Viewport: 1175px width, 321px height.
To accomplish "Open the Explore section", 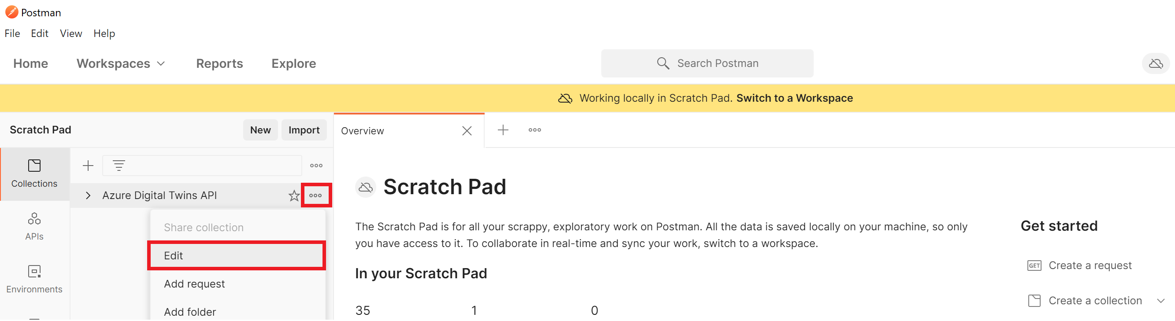I will (294, 63).
